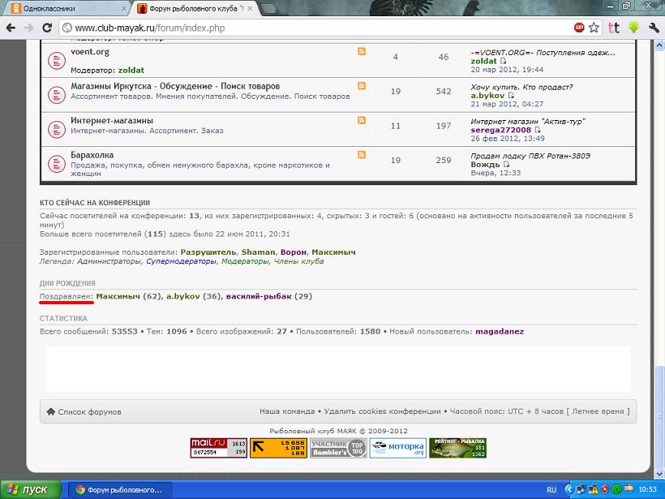Click the Барахолка forum status icon

57,164
